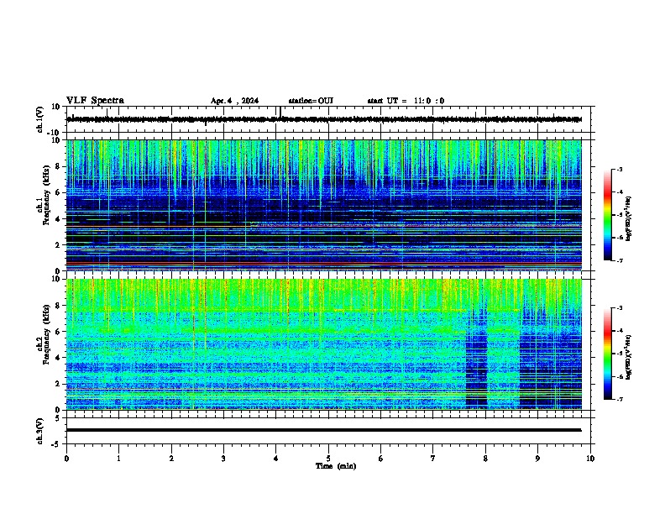Click the "8" kHz tick on ch.1 spectrogram
The width and height of the screenshot is (665, 514).
point(58,166)
